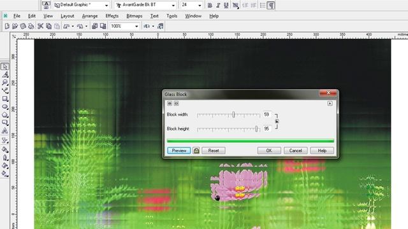Screen dimensions: 408x229
Task: Open the Edit menu
Action: [x=32, y=16]
